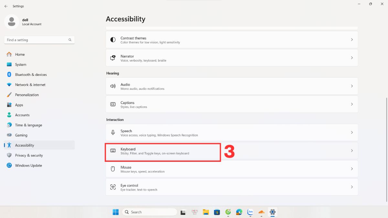
Task: Click the Eye control icon
Action: tap(113, 187)
